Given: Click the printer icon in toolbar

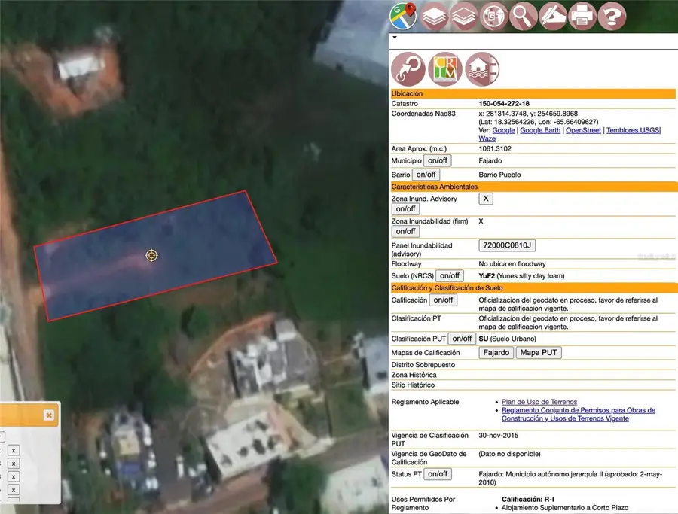Looking at the screenshot, I should click(x=582, y=15).
